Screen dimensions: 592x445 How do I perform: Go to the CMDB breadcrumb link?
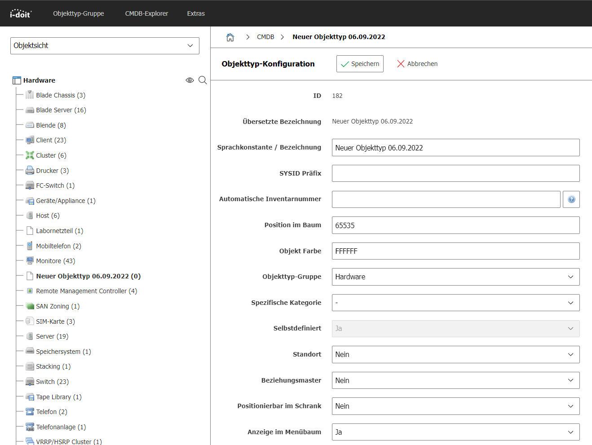[x=265, y=37]
